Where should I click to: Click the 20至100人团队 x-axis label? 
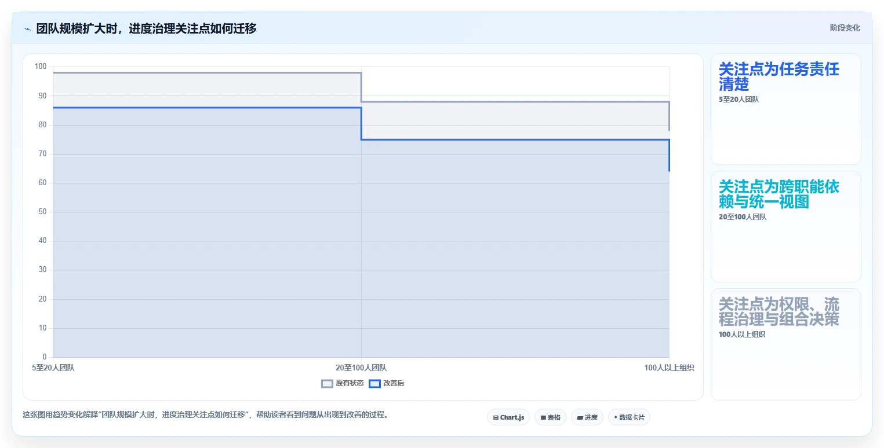pyautogui.click(x=361, y=368)
